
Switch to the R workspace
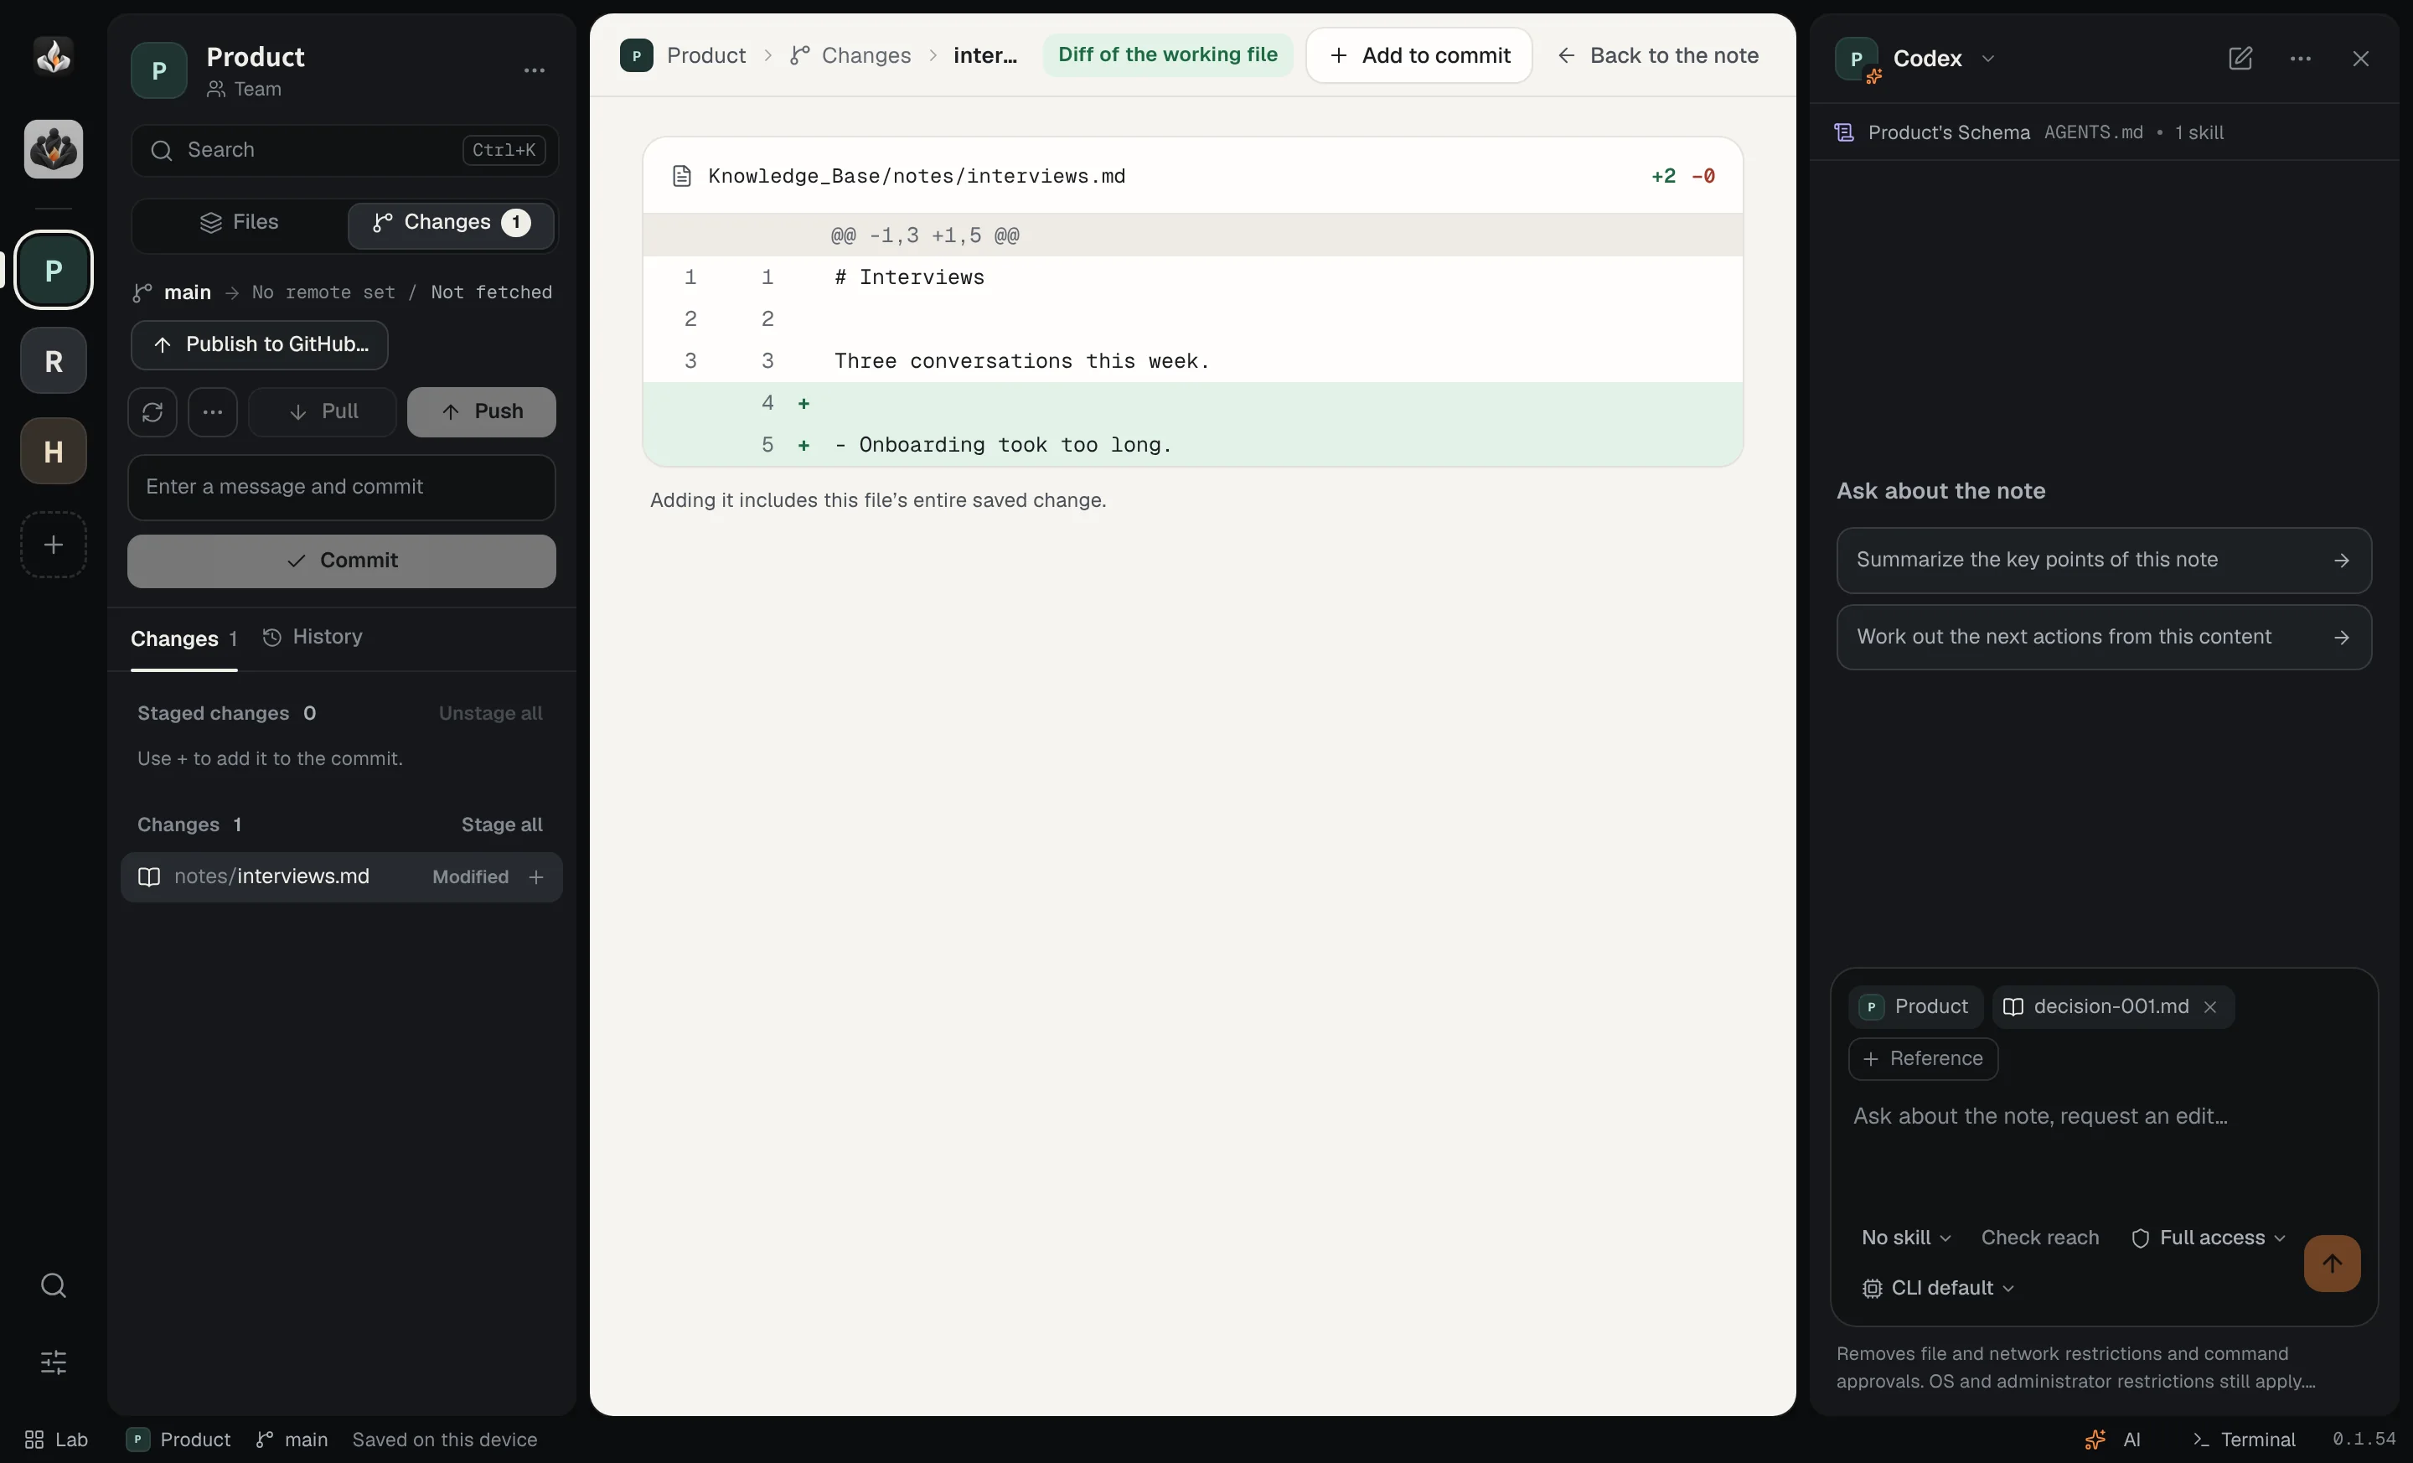tap(53, 361)
